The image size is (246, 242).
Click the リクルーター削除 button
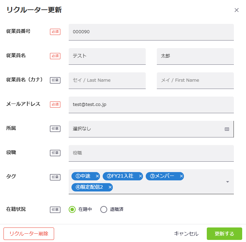(29, 234)
